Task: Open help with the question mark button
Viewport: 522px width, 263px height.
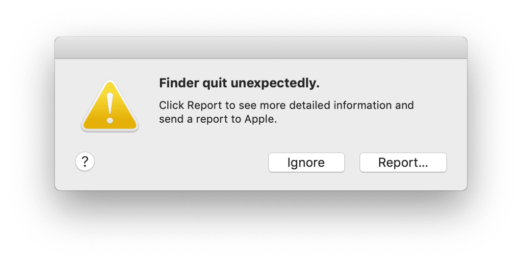Action: click(x=85, y=161)
